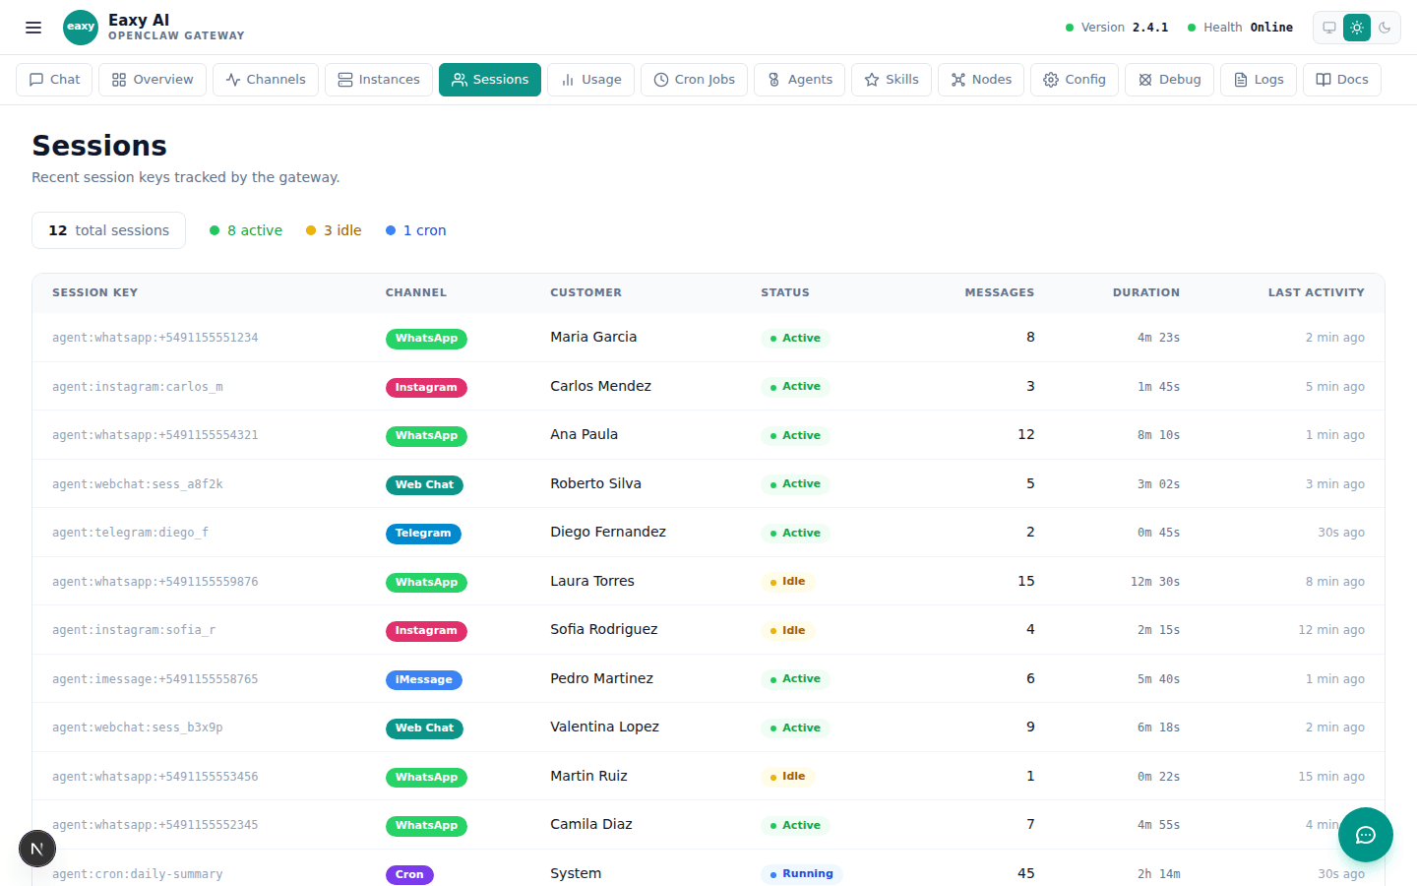Viewport: 1417px width, 886px height.
Task: Open the Skills tab
Action: [892, 80]
